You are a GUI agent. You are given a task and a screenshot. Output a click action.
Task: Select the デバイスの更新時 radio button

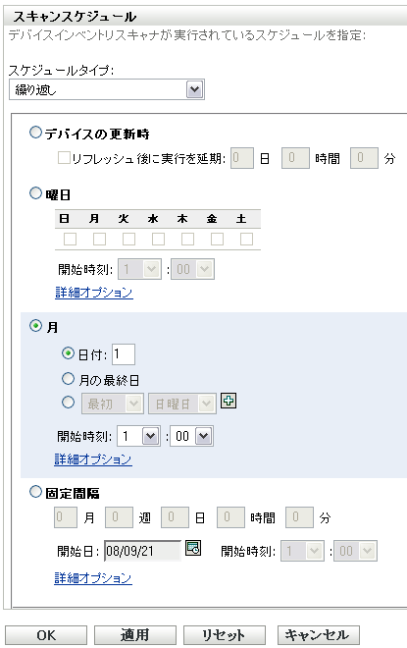(36, 133)
